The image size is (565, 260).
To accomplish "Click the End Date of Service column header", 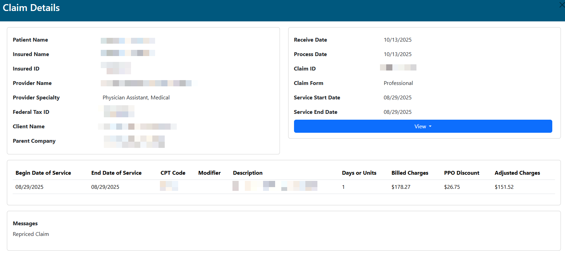I will tap(116, 173).
